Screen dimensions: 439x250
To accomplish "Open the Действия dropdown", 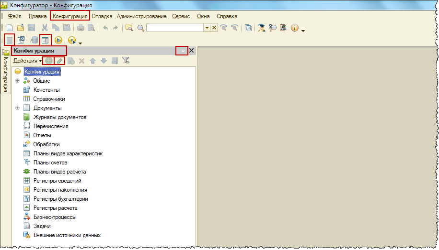I will point(27,61).
